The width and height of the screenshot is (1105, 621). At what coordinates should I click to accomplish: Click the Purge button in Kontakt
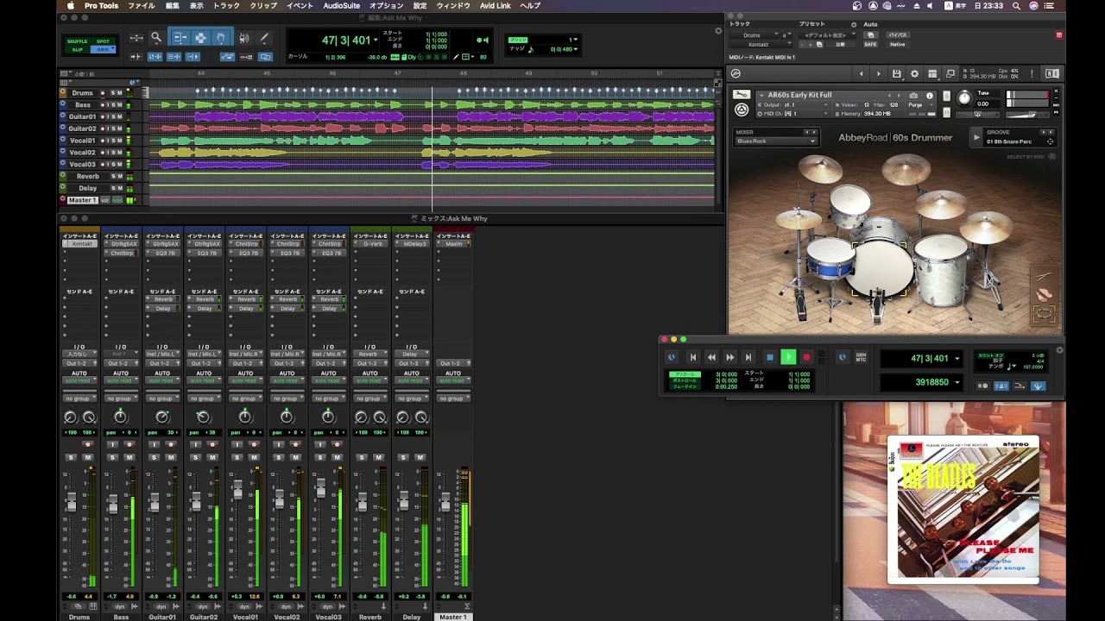[x=915, y=104]
